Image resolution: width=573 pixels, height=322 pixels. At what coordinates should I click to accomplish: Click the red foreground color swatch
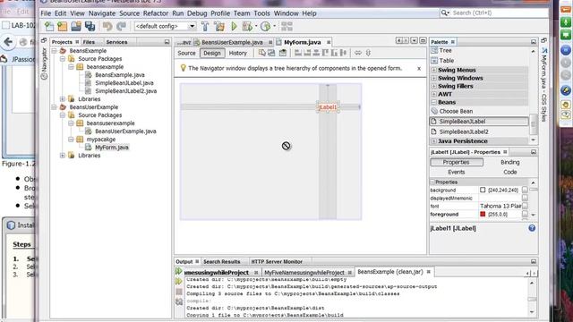pyautogui.click(x=483, y=215)
